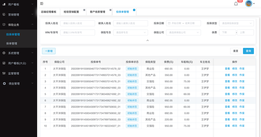This screenshot has height=137, width=261.
Task: Click the calendar icon in 投保日期 field
Action: tap(169, 23)
